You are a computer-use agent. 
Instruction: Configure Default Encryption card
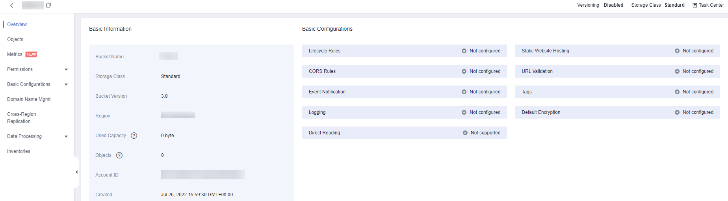point(617,112)
